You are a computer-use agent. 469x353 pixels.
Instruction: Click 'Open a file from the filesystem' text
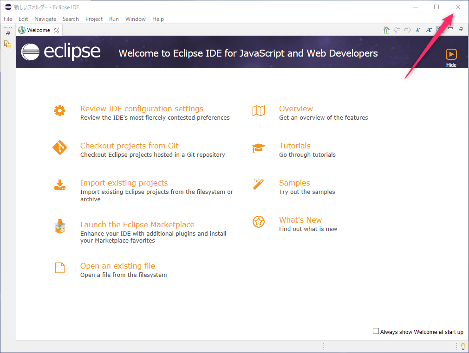124,275
